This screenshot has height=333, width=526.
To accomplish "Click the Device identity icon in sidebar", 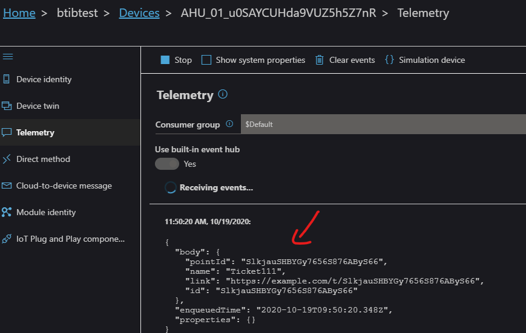I will (x=7, y=79).
